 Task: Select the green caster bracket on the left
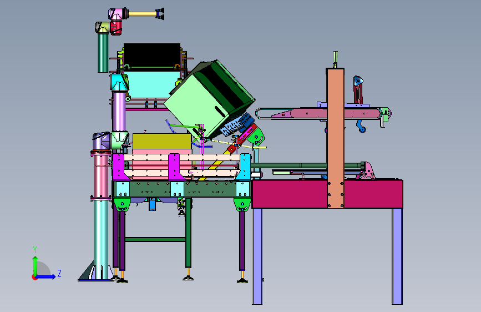[x=122, y=204]
